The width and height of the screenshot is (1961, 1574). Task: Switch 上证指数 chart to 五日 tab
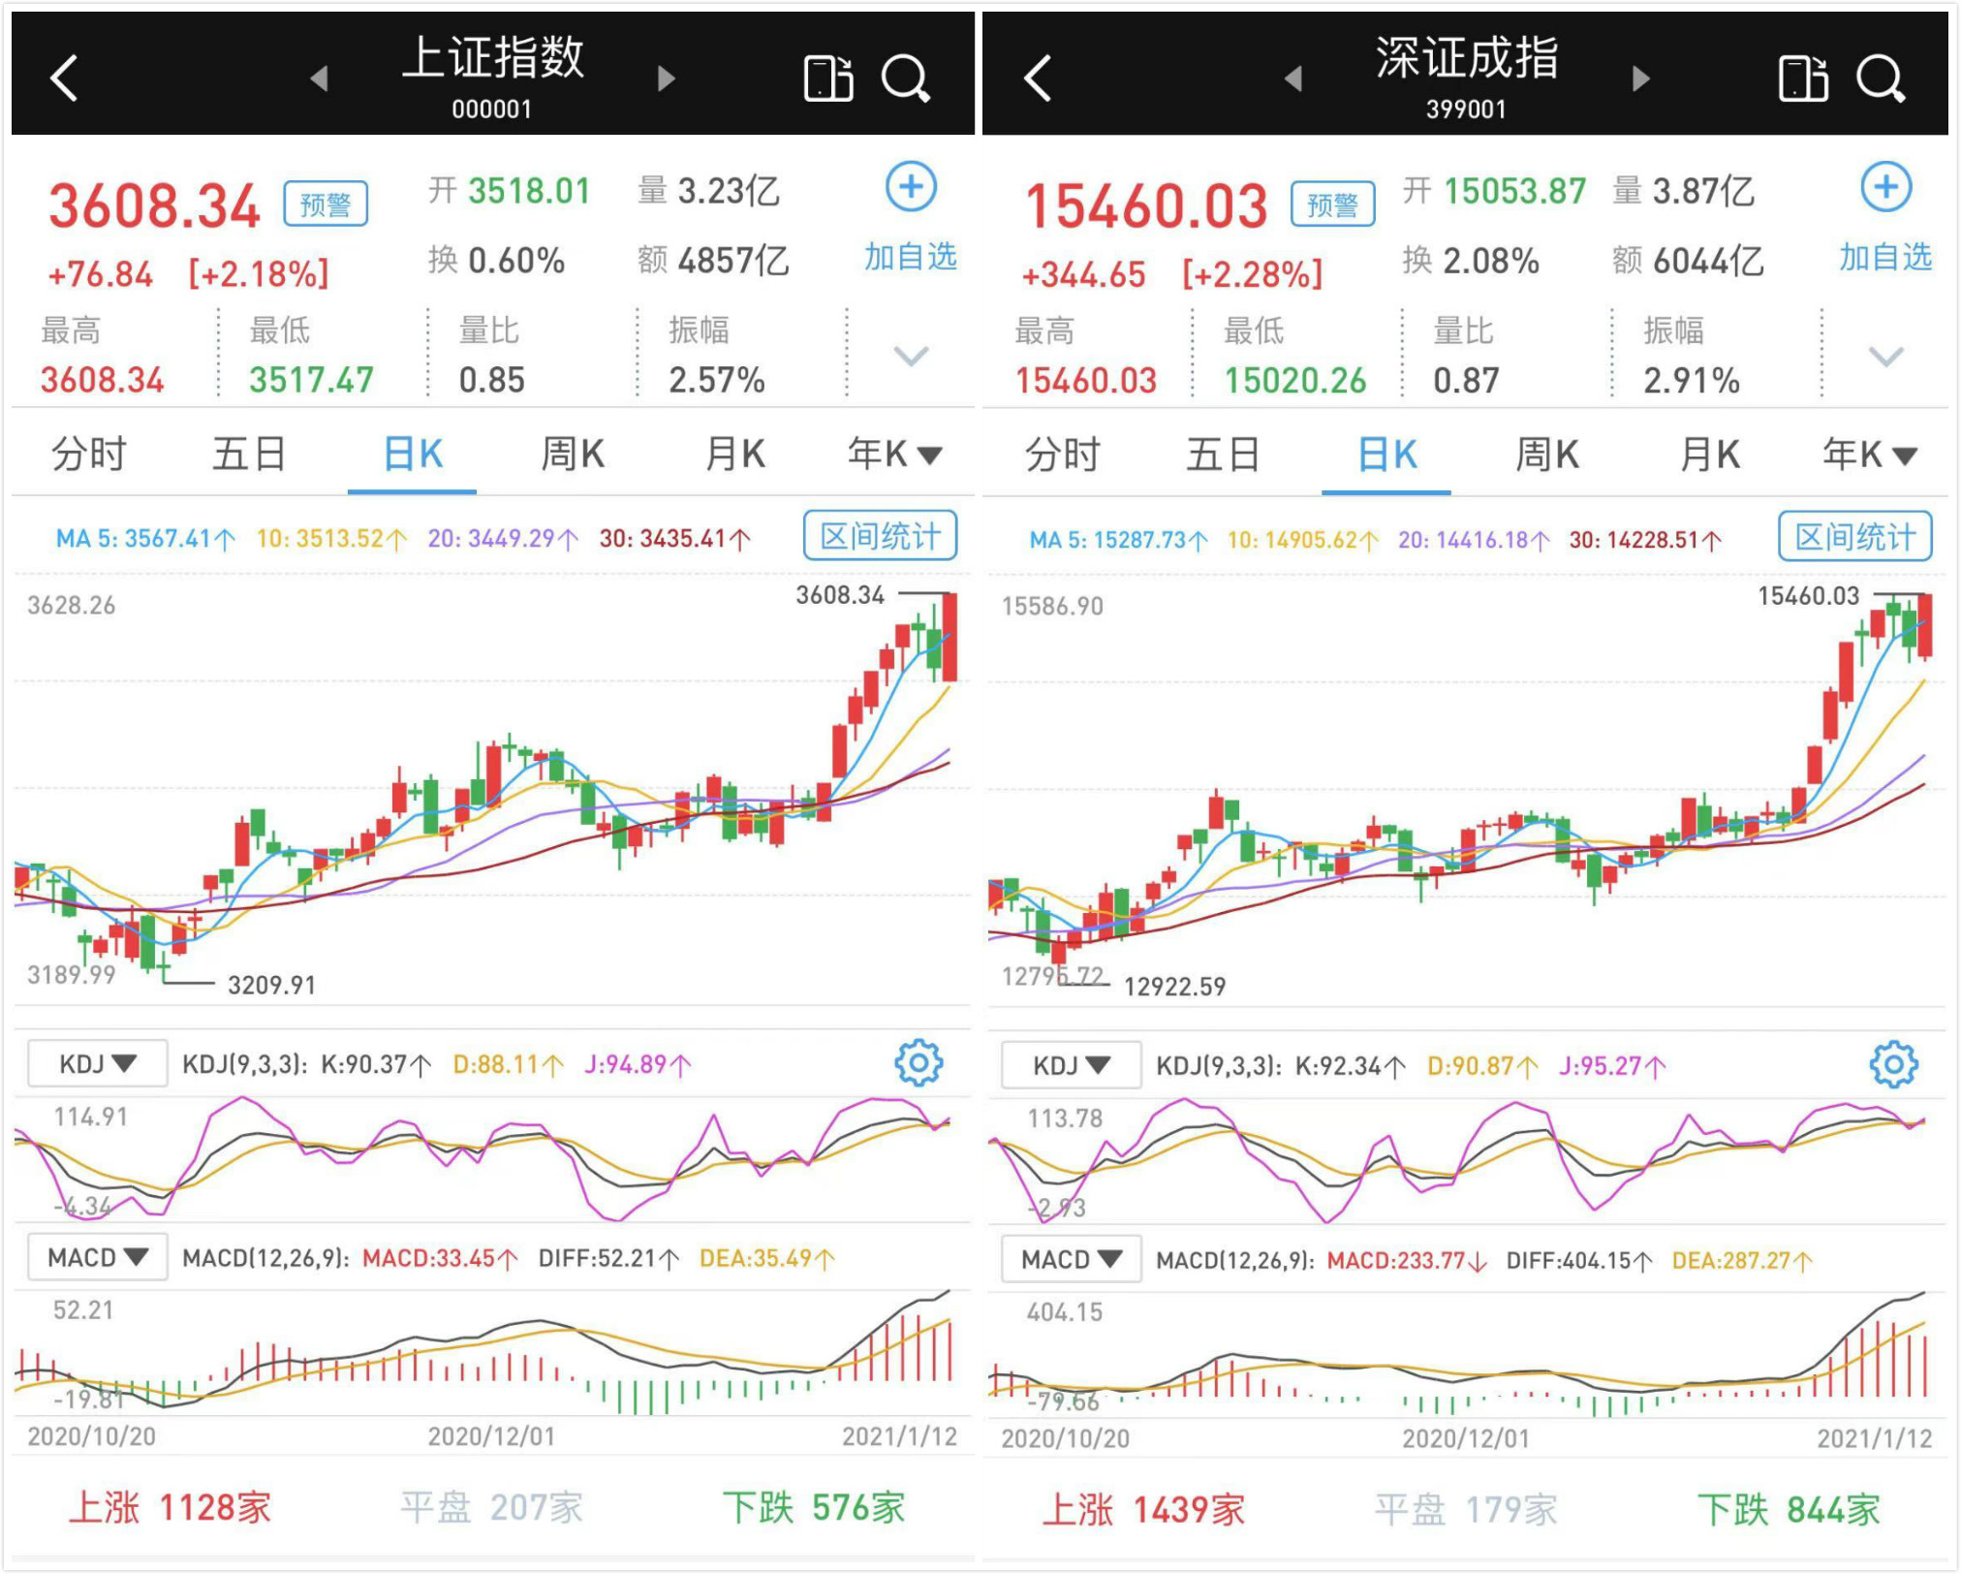click(249, 454)
